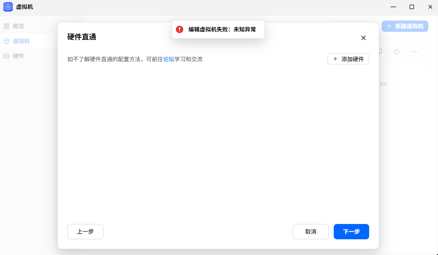Click the partially hidden monitor console icon
438x255 pixels.
(x=380, y=52)
